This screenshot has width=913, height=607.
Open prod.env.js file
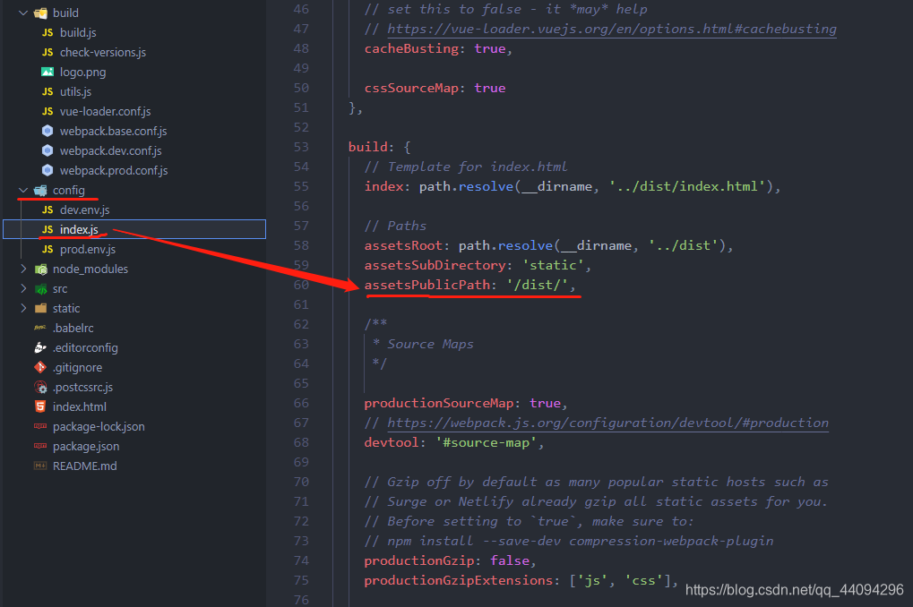coord(87,249)
